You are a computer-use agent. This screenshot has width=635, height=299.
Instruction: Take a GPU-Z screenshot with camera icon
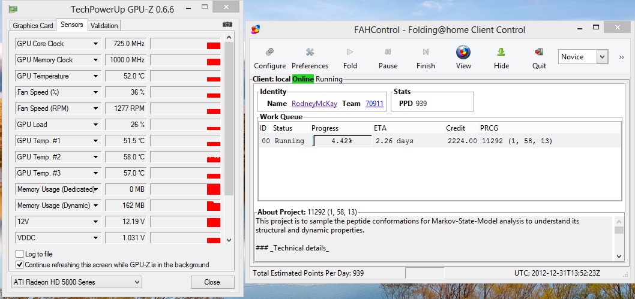(x=227, y=25)
